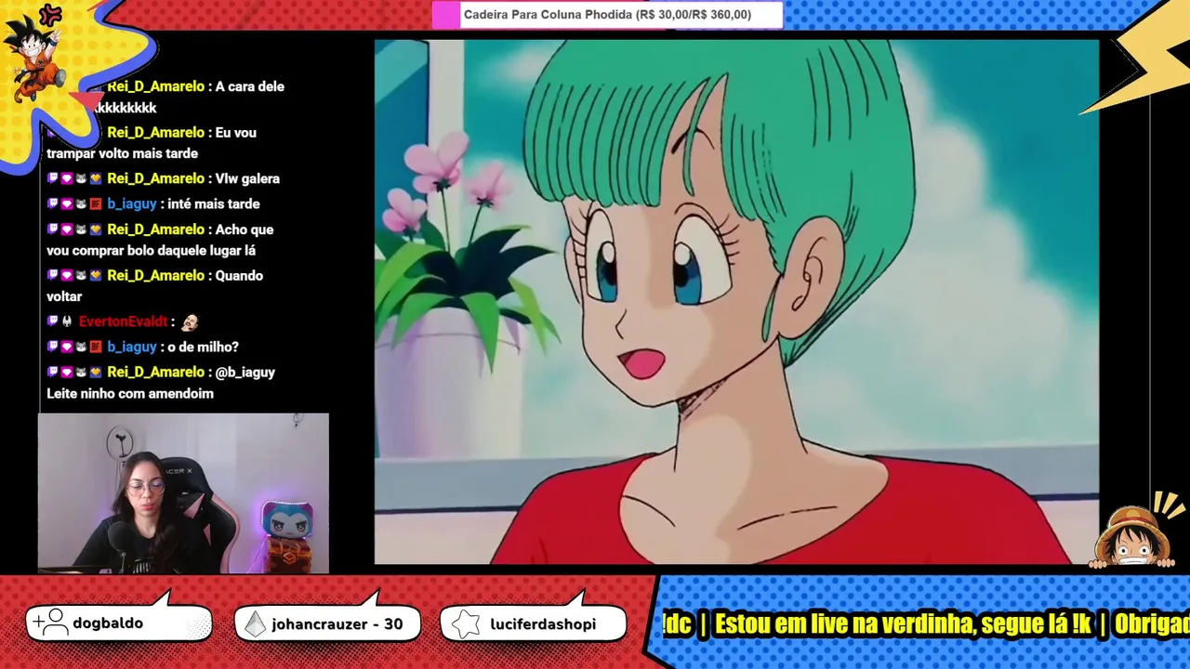1190x669 pixels.
Task: Open the subscriber label 'luciferdashopi'
Action: pos(543,624)
